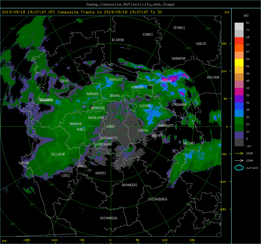Click the HOSPET city label
Viewport: 261px width, 244px height.
click(157, 136)
